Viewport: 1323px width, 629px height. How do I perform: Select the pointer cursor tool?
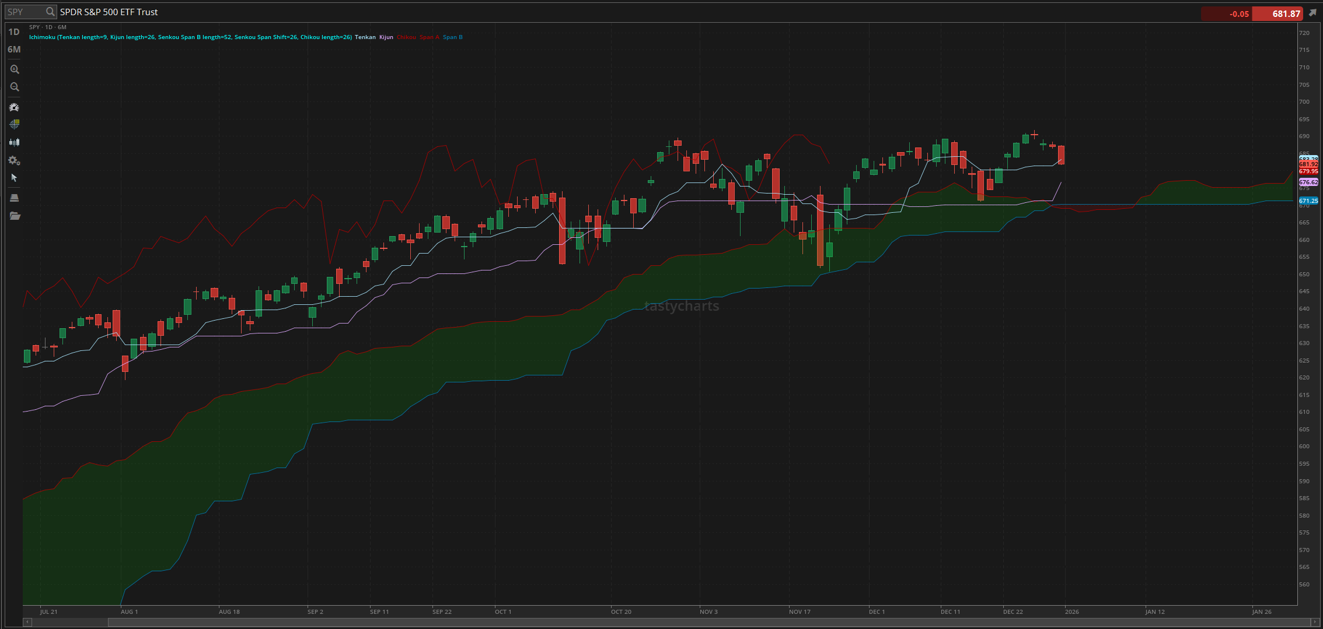point(15,178)
